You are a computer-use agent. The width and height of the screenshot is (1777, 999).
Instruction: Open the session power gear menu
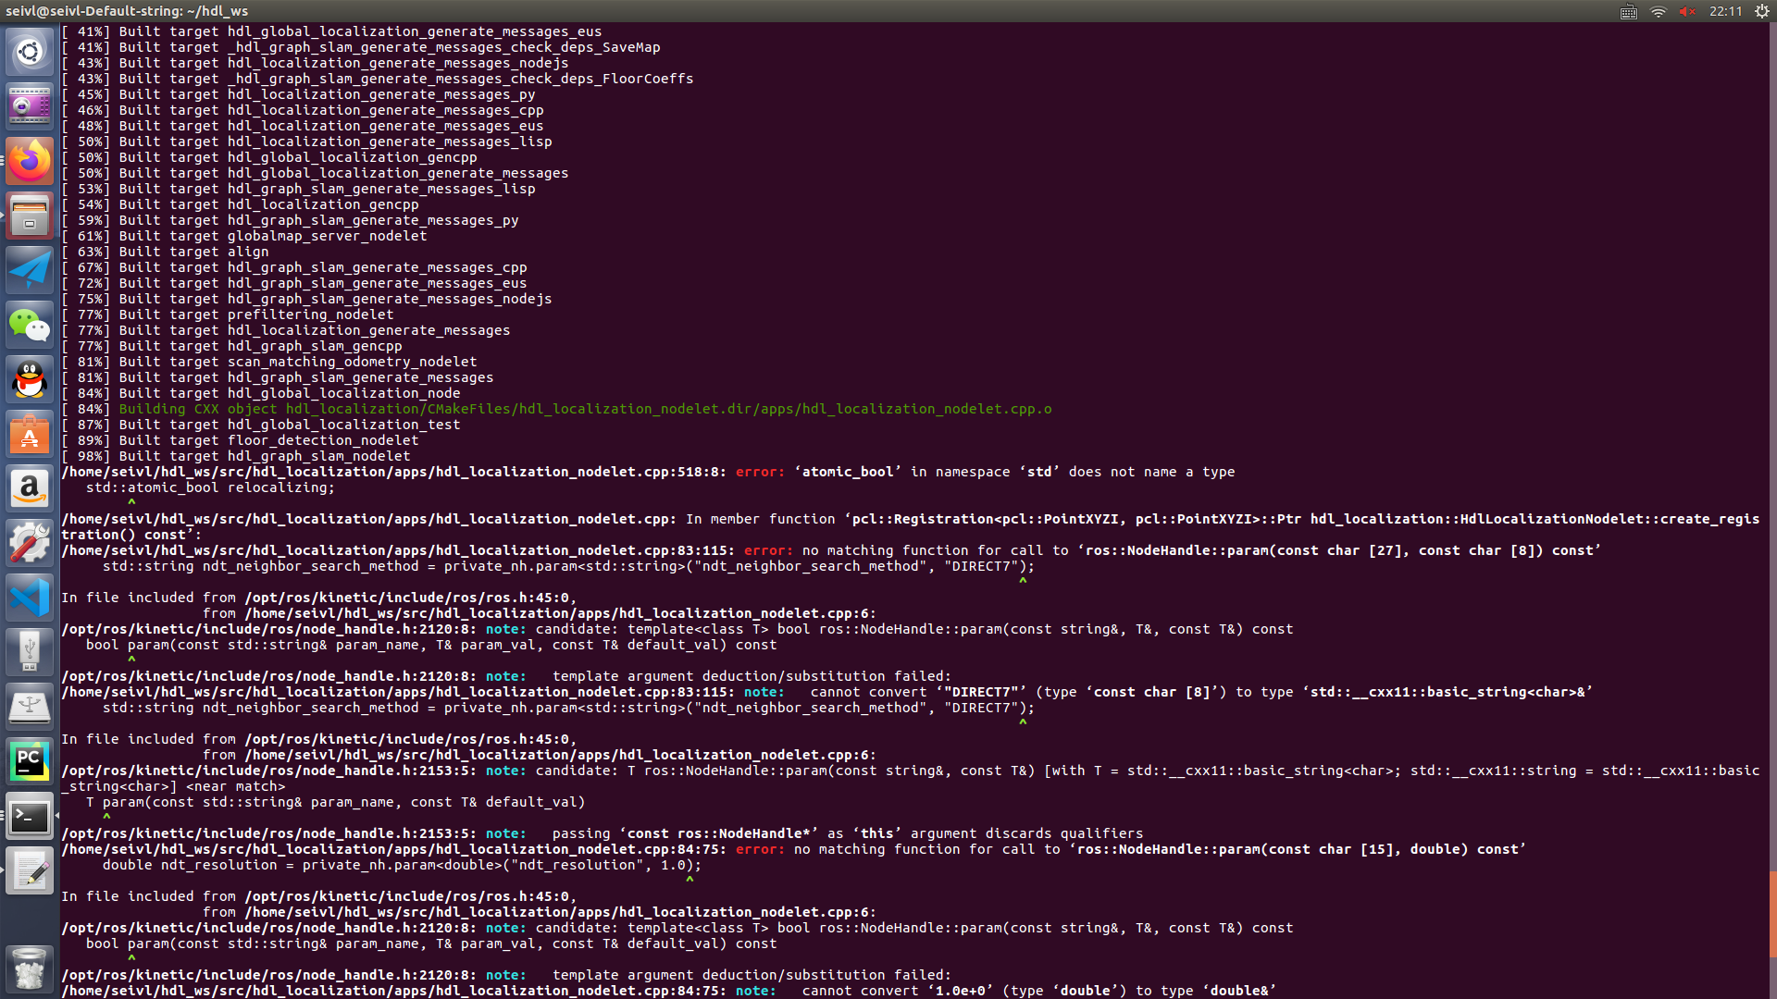tap(1759, 11)
